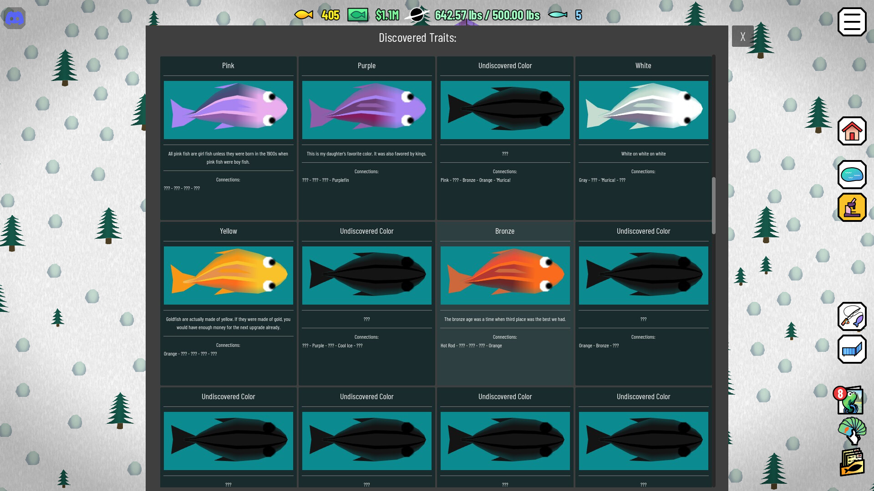
Task: Select the Bronze trait card
Action: (x=505, y=302)
